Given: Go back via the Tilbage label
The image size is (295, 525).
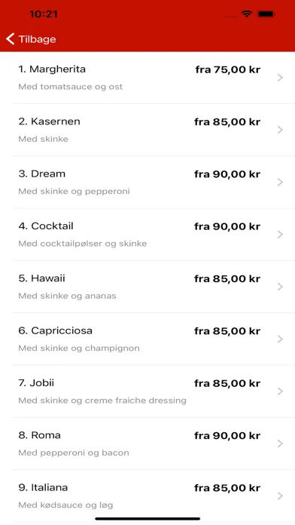Looking at the screenshot, I should 37,39.
